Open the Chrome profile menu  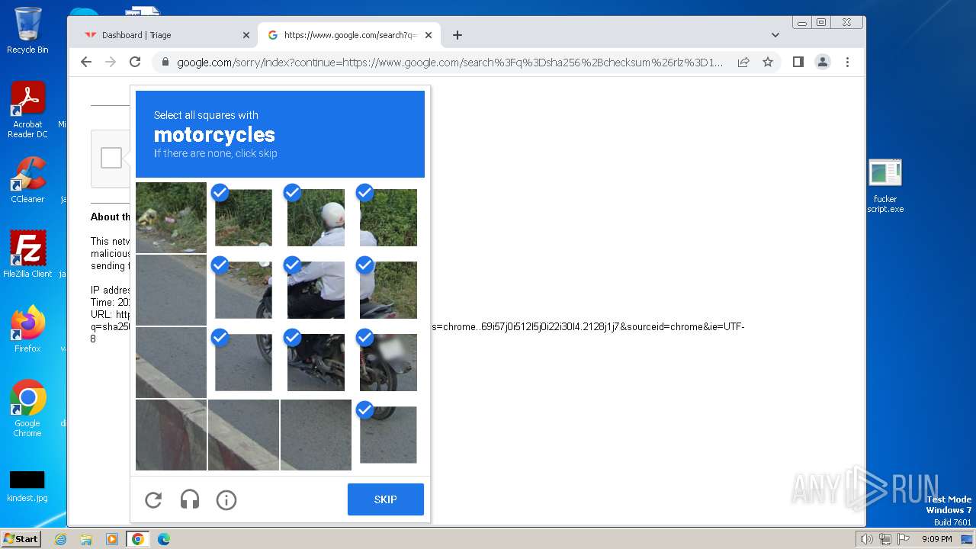click(x=823, y=62)
